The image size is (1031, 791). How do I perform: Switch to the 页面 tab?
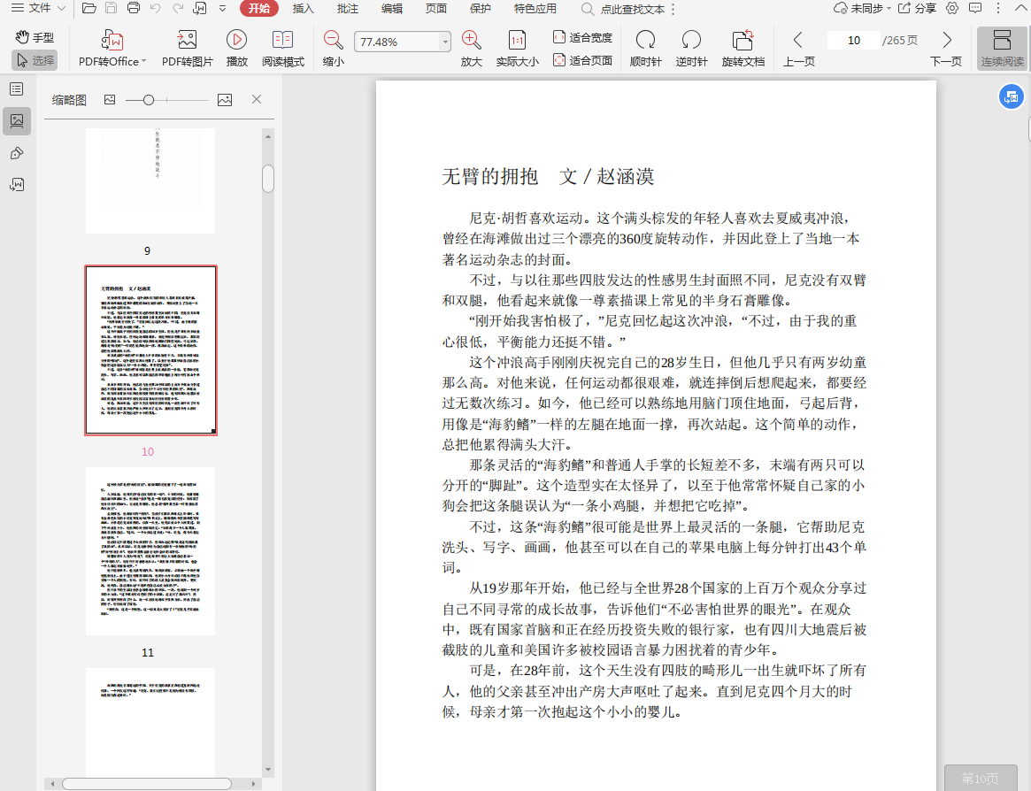coord(436,9)
